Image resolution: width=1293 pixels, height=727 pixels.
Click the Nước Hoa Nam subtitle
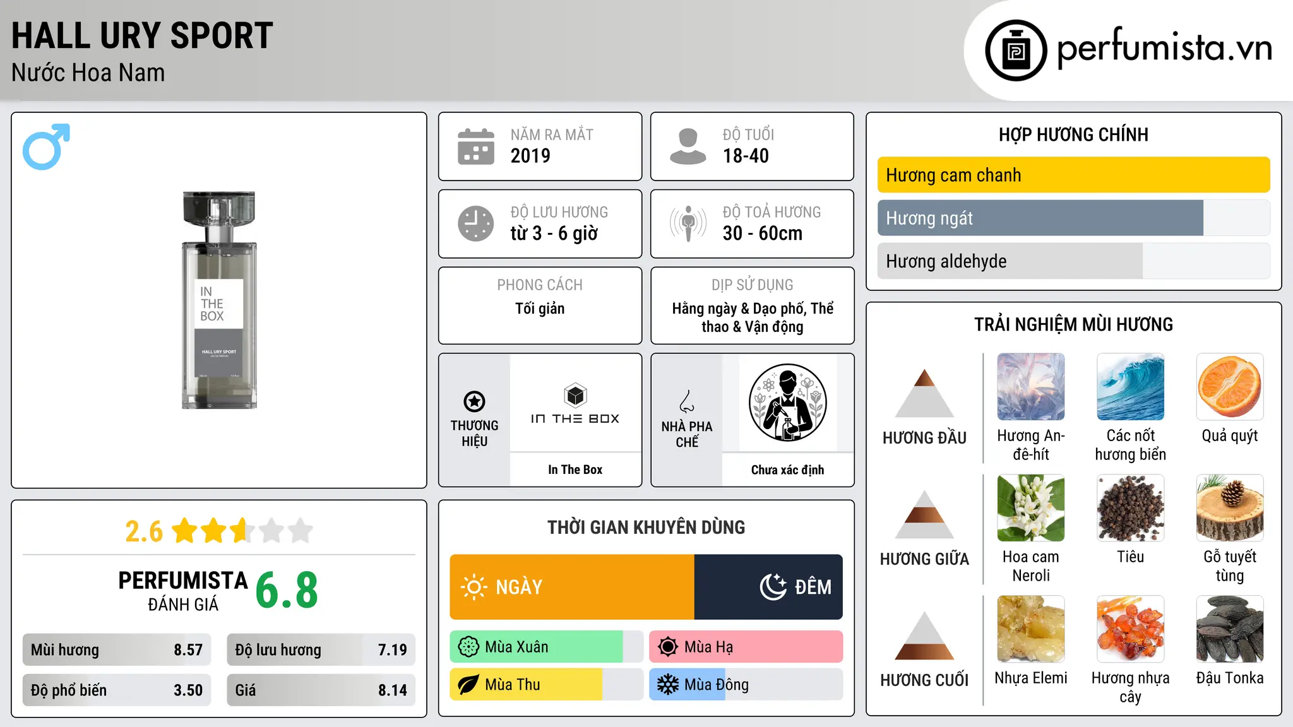click(88, 73)
